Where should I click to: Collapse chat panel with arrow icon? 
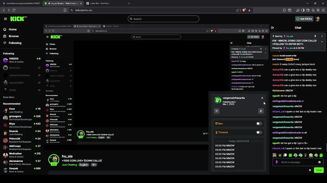click(x=272, y=28)
